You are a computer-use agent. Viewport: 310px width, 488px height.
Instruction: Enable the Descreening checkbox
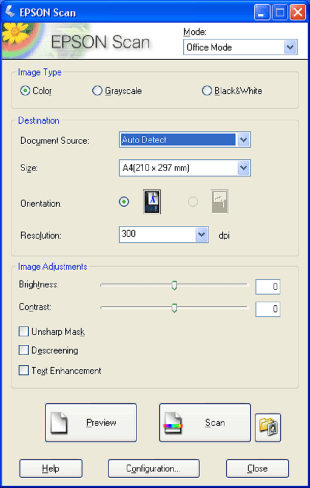point(24,350)
